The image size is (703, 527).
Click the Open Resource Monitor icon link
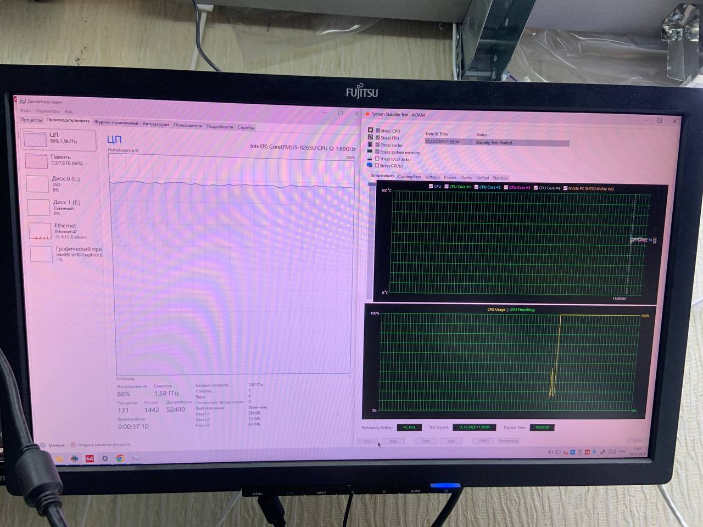point(73,445)
